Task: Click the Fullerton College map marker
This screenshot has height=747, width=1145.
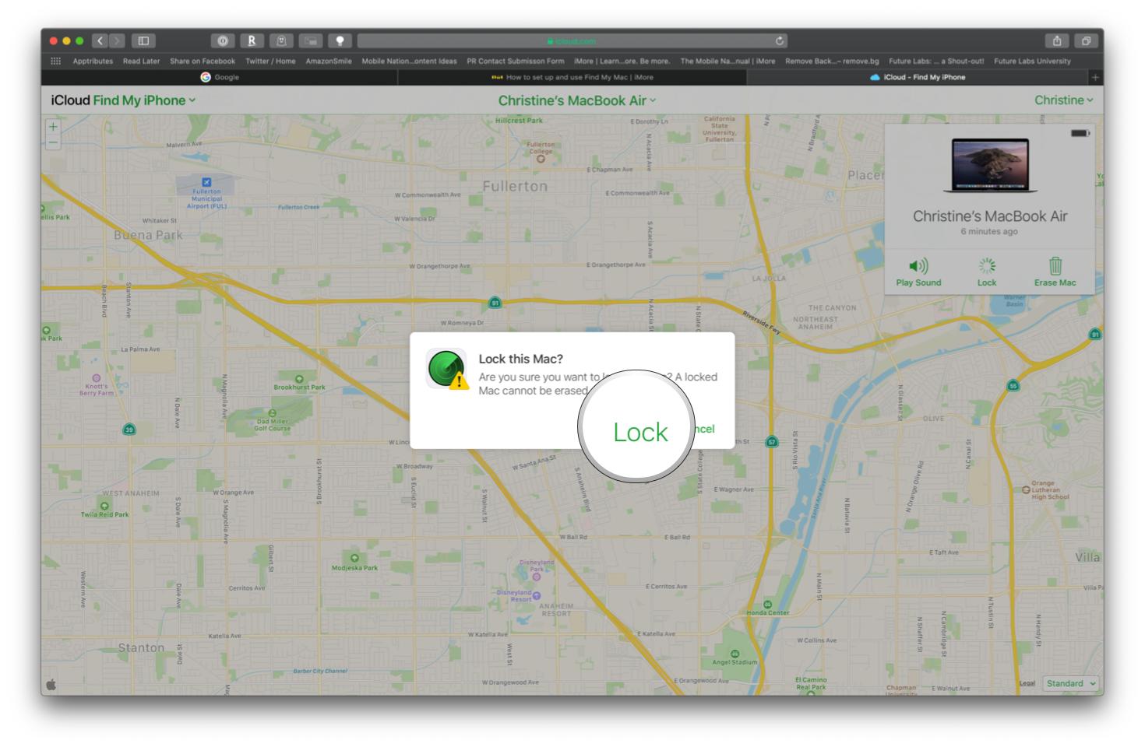Action: [x=541, y=158]
